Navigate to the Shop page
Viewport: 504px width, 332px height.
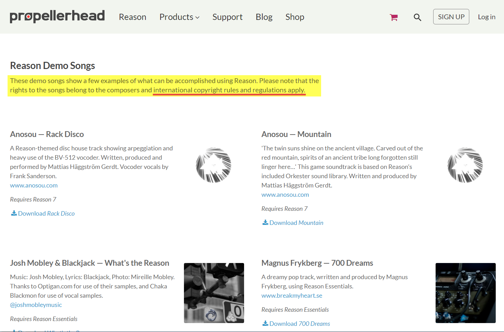click(295, 17)
